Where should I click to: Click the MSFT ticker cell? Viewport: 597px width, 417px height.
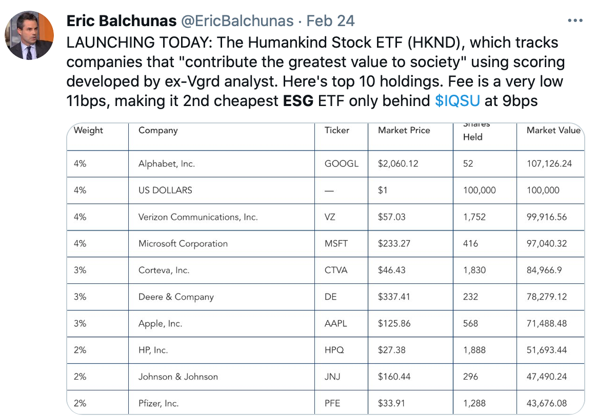point(336,244)
